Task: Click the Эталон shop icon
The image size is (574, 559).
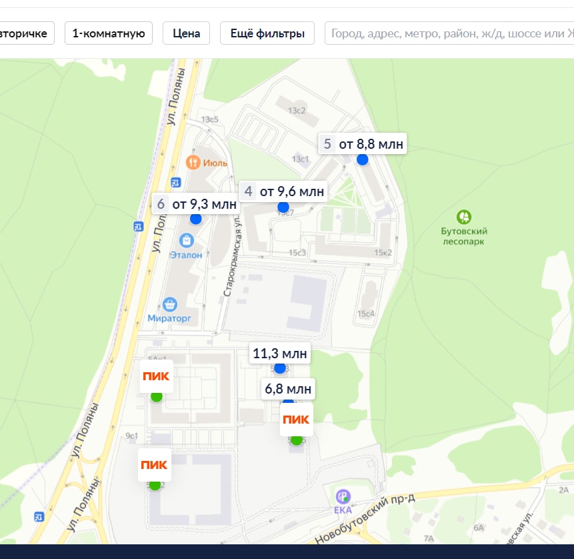Action: click(186, 241)
